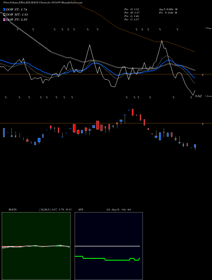Click the axis label 2 on the candlestick chart
The height and width of the screenshot is (280, 212).
[x=203, y=124]
